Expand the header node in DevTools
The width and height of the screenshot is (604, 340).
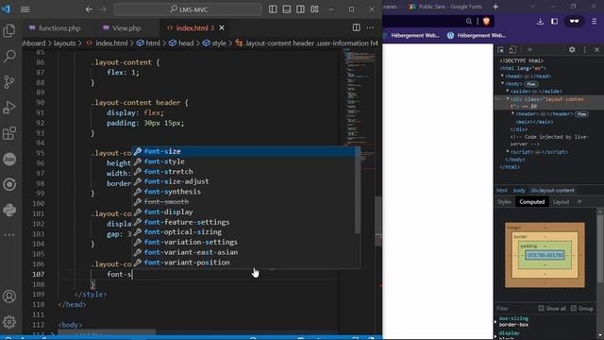pos(513,113)
